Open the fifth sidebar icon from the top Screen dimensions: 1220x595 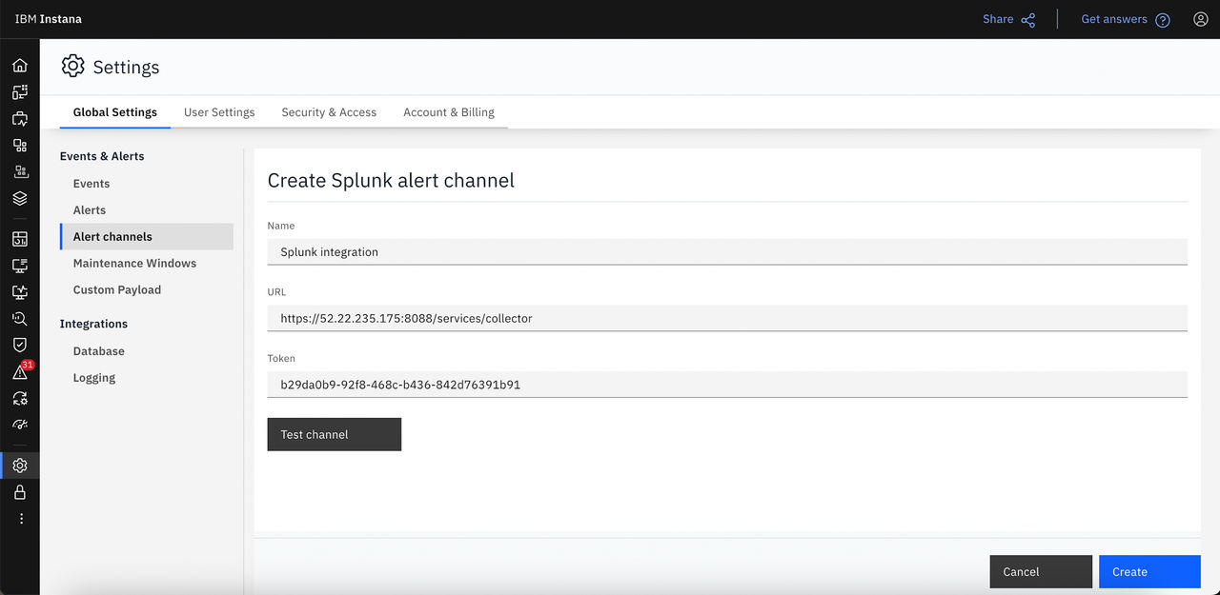click(20, 172)
